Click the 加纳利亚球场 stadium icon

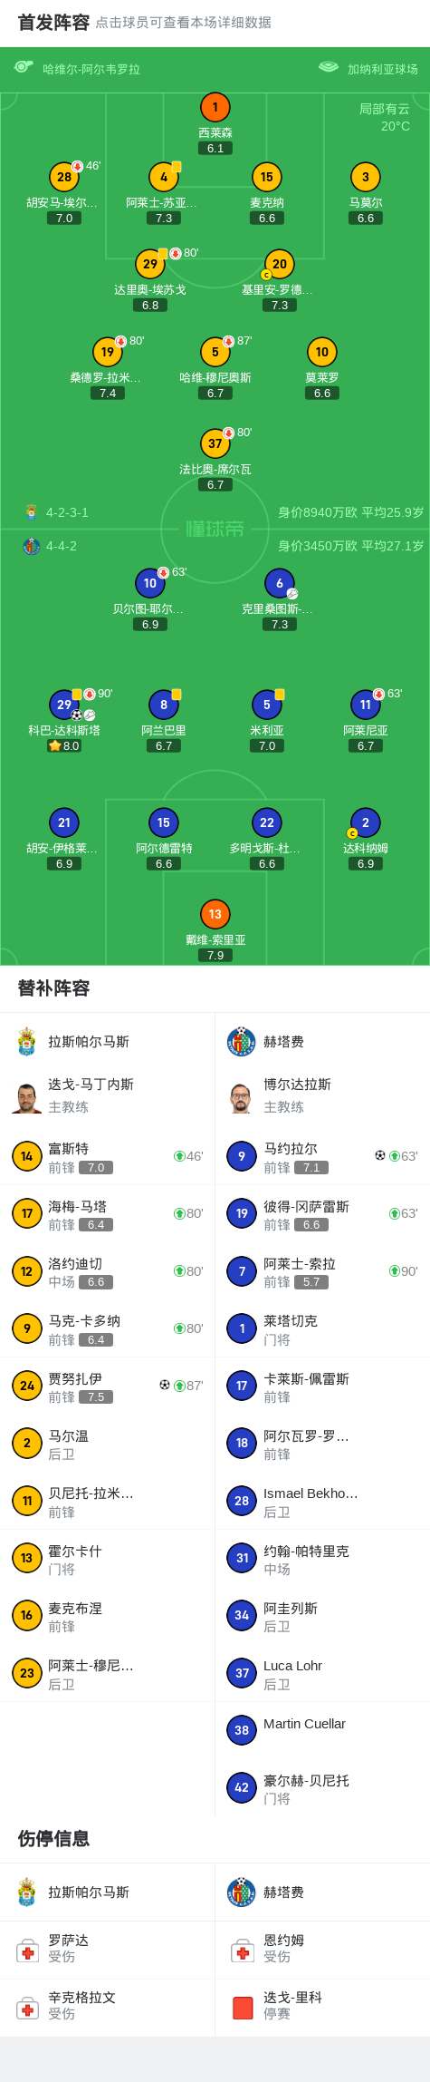click(329, 67)
